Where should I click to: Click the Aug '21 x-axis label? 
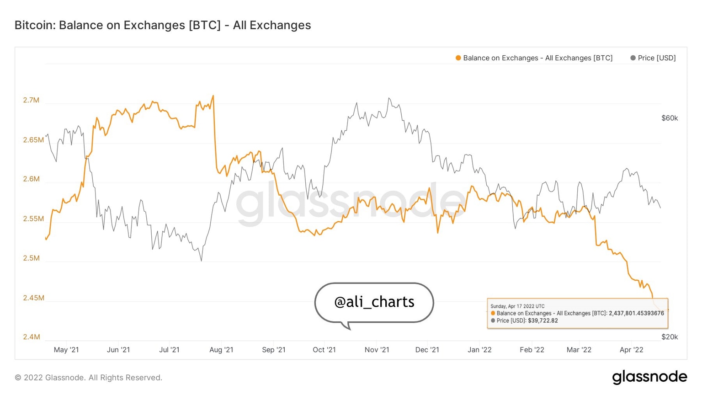pos(221,350)
